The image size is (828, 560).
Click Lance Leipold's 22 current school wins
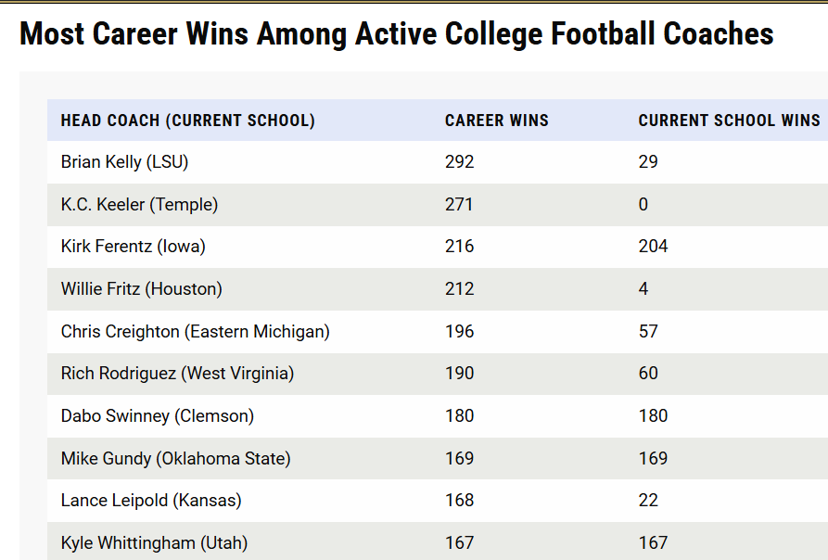pyautogui.click(x=648, y=501)
